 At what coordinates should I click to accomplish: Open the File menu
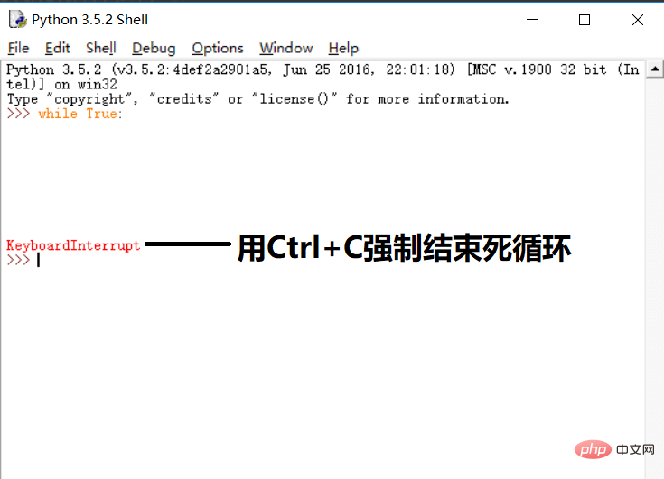coord(19,48)
